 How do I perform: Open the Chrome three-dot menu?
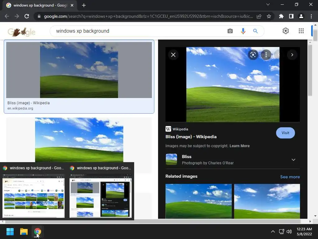(311, 16)
